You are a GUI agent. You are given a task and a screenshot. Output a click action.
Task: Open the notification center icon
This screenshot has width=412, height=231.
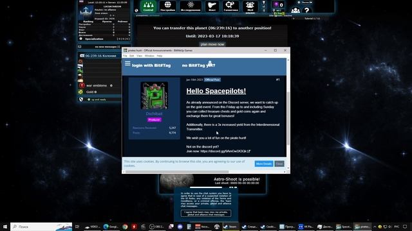point(405,227)
